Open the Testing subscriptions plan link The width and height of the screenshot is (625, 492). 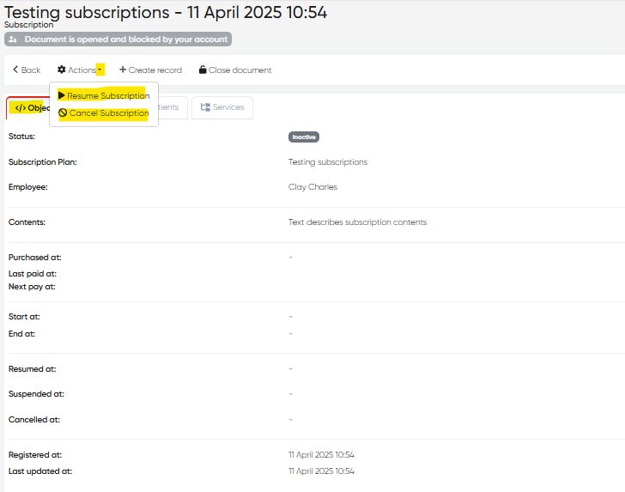tap(328, 161)
